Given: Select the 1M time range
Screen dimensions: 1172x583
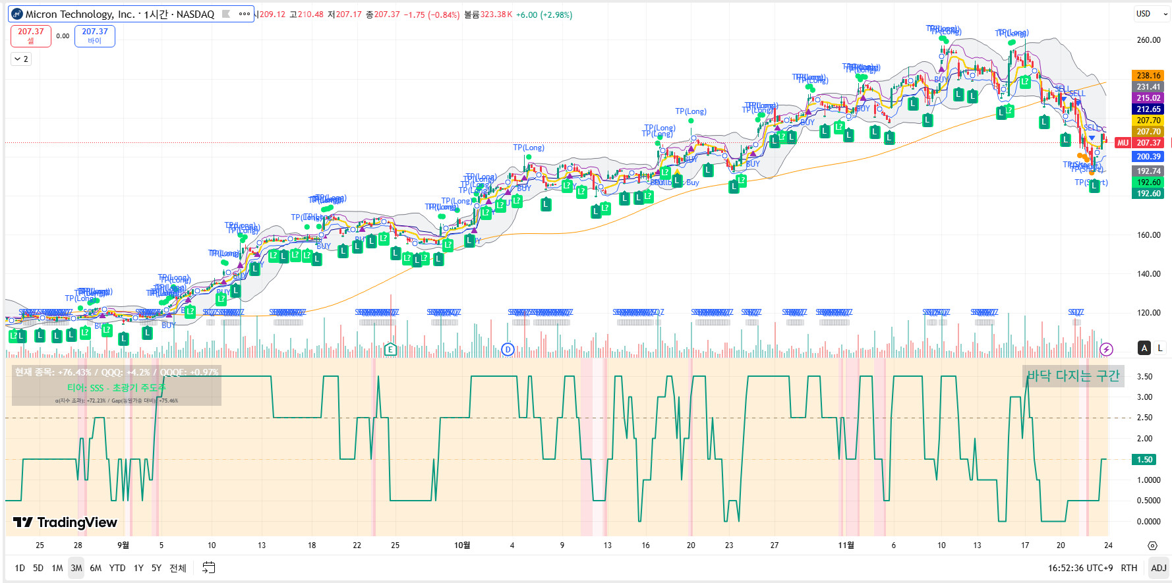Looking at the screenshot, I should click(57, 568).
